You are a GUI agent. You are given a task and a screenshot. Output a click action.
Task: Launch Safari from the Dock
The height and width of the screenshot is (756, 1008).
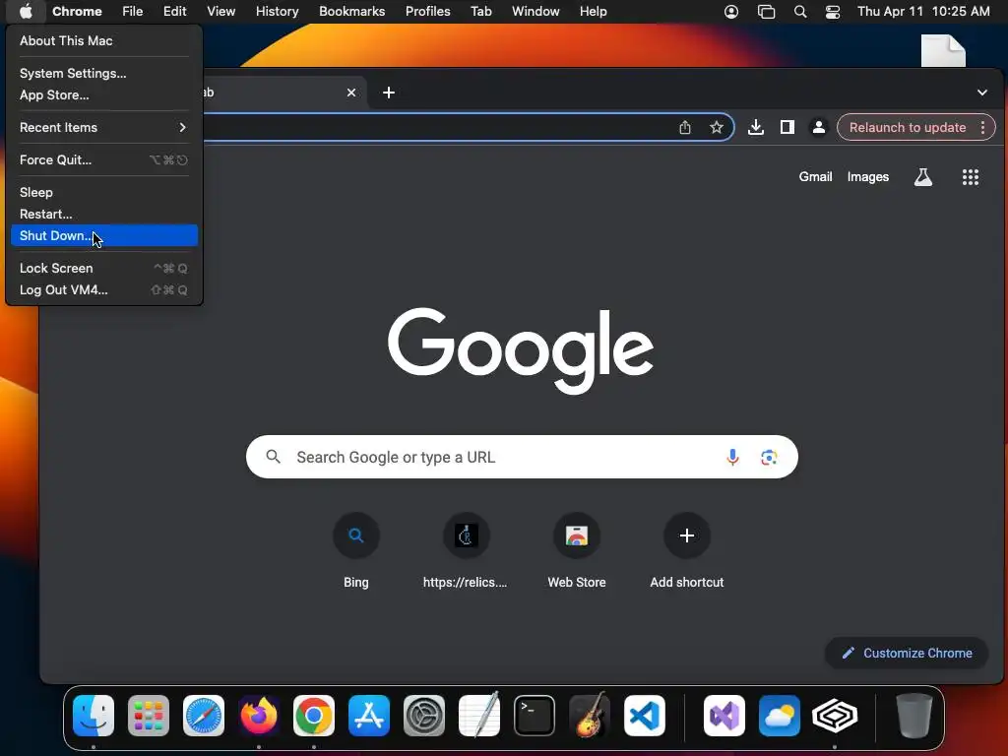[x=204, y=716]
